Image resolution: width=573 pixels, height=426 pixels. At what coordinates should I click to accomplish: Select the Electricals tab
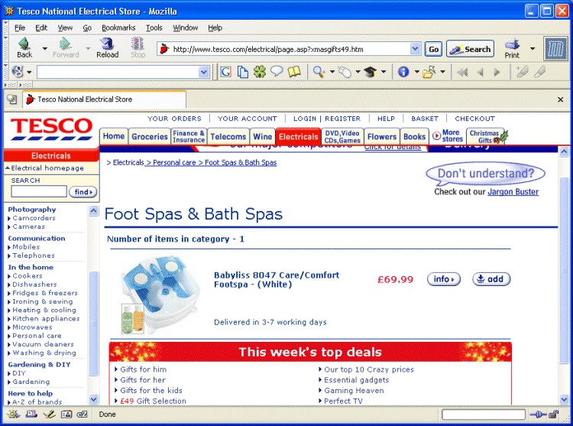(298, 136)
